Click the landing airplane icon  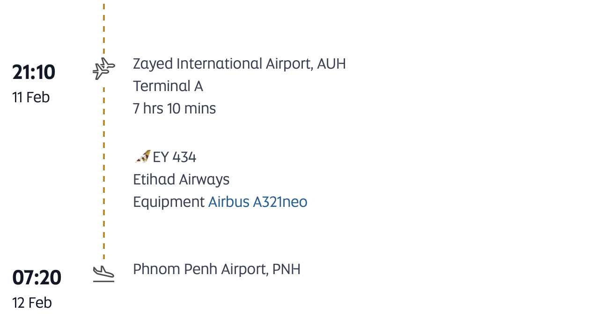(103, 274)
